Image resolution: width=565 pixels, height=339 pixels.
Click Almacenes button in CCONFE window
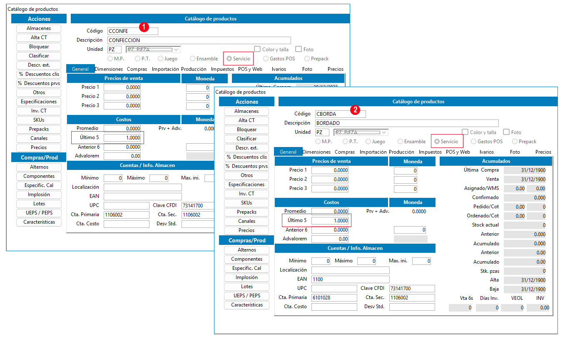[39, 28]
